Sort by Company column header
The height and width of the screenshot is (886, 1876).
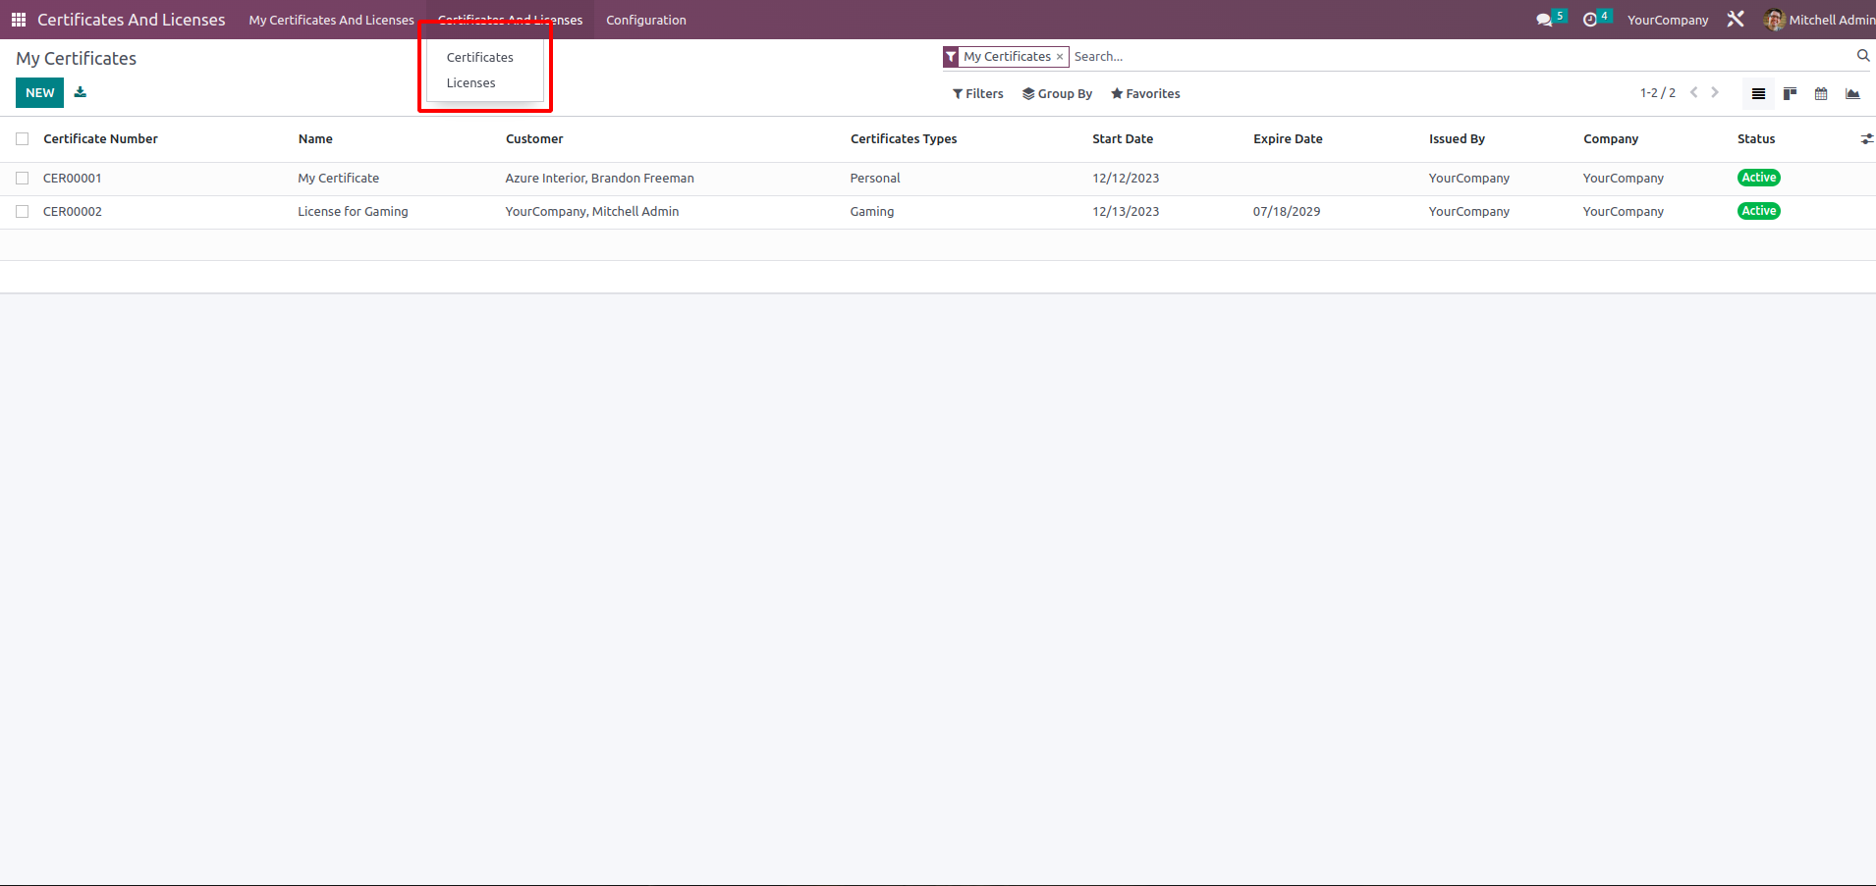point(1611,139)
